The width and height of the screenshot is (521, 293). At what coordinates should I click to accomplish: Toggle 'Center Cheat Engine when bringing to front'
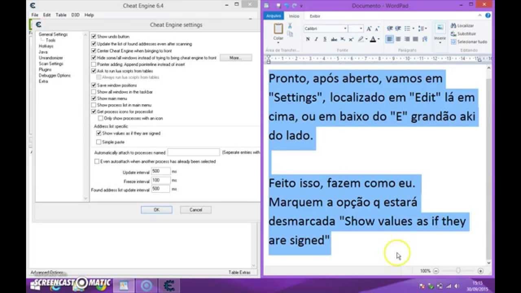[x=94, y=51]
